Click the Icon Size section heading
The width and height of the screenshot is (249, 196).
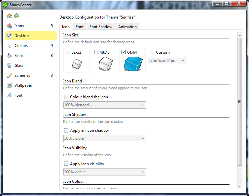coord(71,35)
